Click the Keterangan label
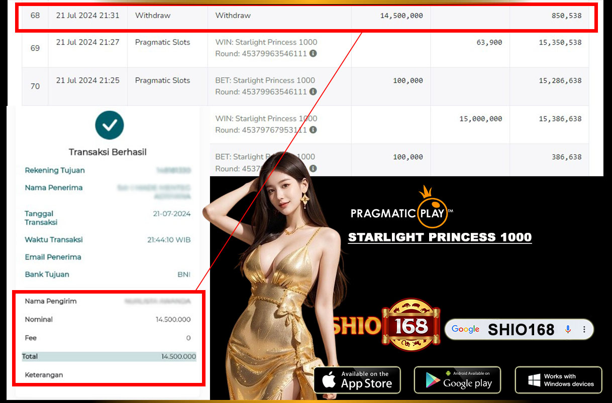612x403 pixels. (44, 375)
